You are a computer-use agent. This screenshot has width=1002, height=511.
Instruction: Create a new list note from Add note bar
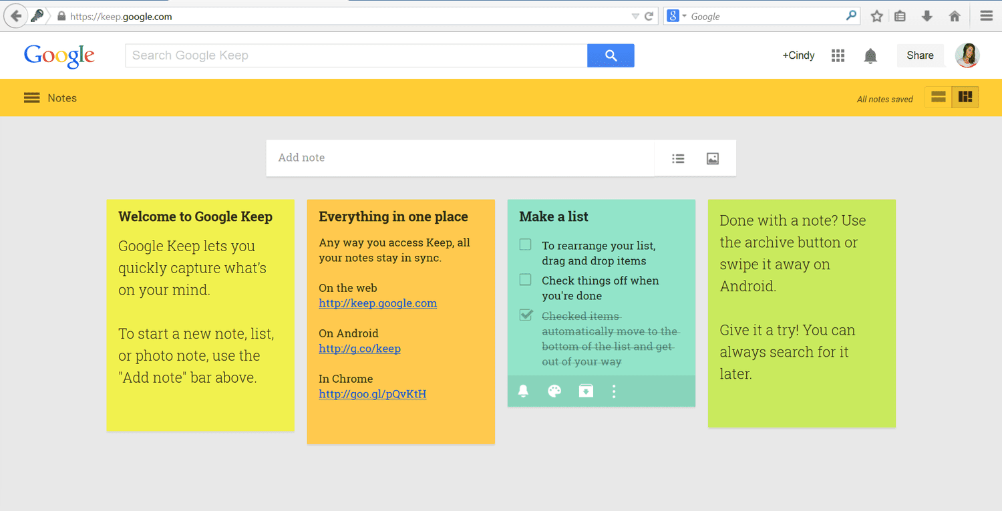[x=678, y=158]
